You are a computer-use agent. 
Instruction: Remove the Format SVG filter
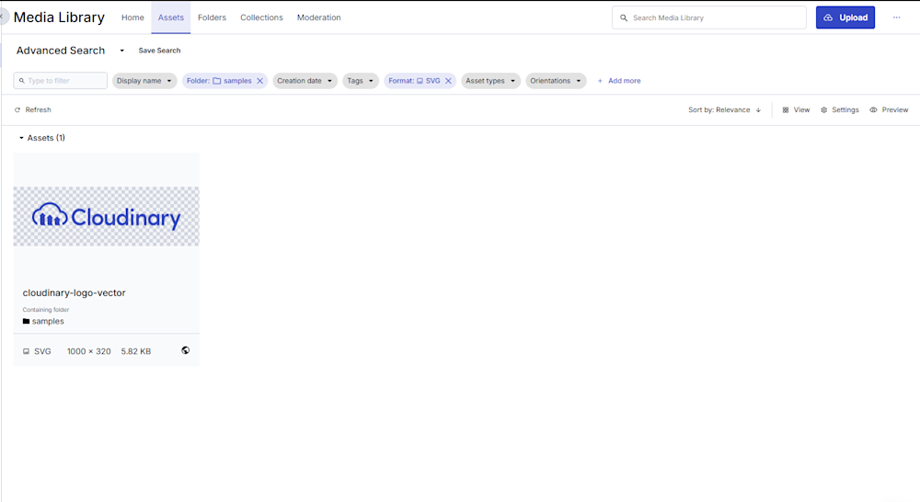[448, 81]
